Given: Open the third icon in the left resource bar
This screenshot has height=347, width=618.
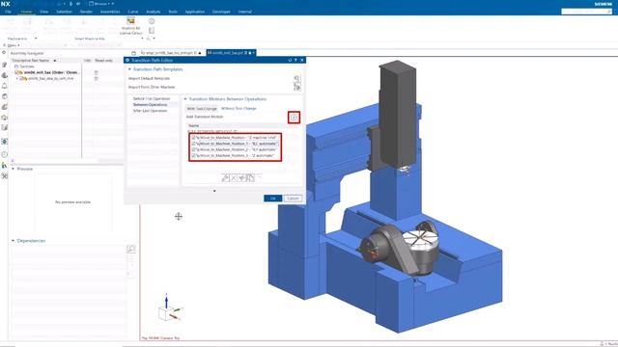Looking at the screenshot, I should 4,75.
